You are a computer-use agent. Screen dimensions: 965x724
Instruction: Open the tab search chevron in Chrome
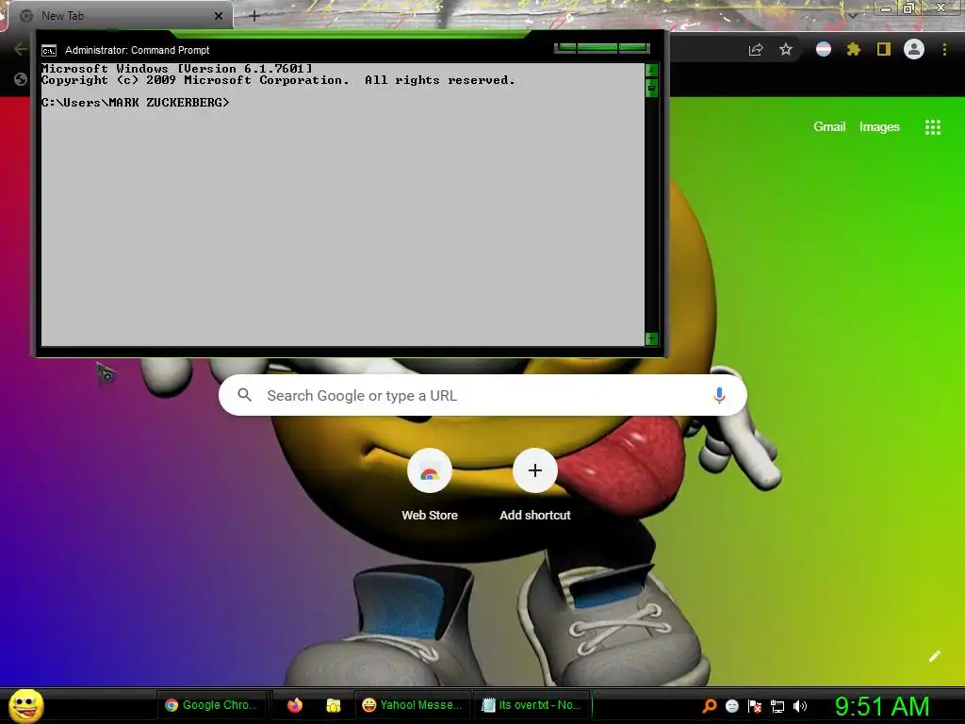pos(852,15)
